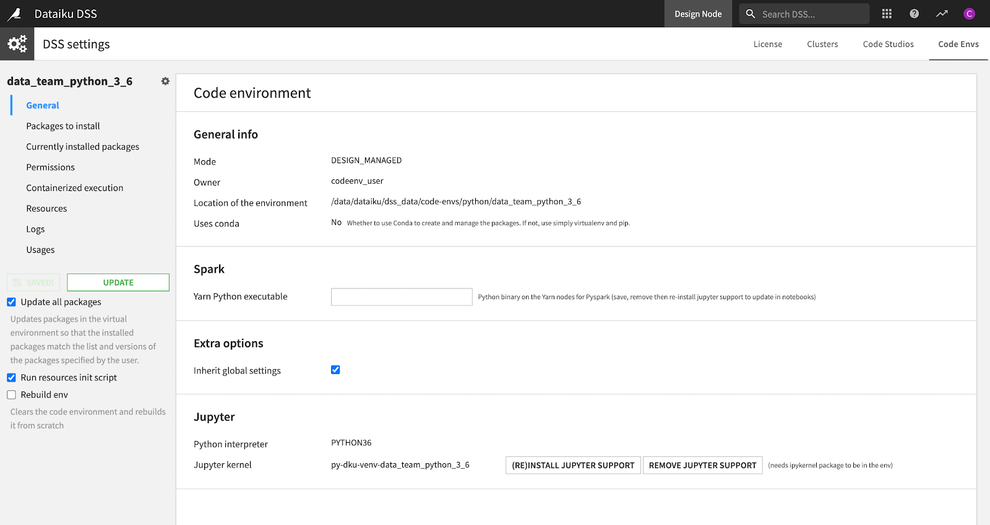
Task: Enable the Rebuild env checkbox
Action: 11,395
